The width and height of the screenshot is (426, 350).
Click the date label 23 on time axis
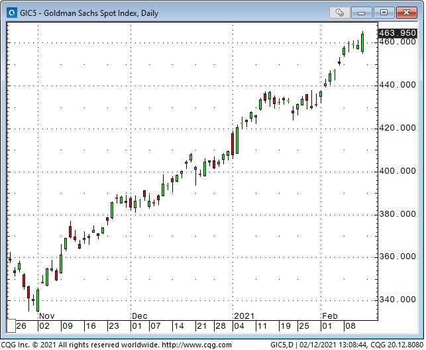pos(113,326)
